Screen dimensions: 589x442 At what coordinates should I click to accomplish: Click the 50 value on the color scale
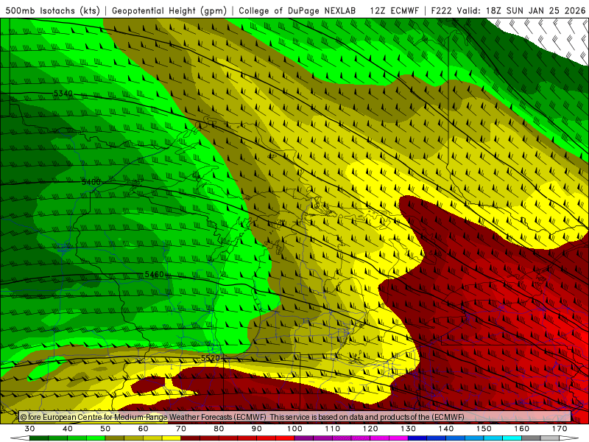click(105, 429)
